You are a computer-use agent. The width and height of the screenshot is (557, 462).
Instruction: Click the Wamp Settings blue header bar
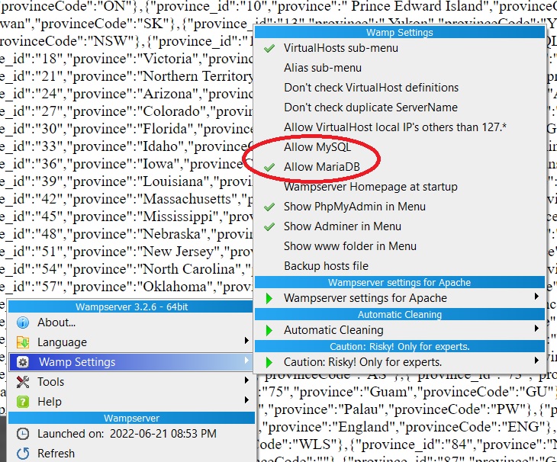pyautogui.click(x=400, y=33)
